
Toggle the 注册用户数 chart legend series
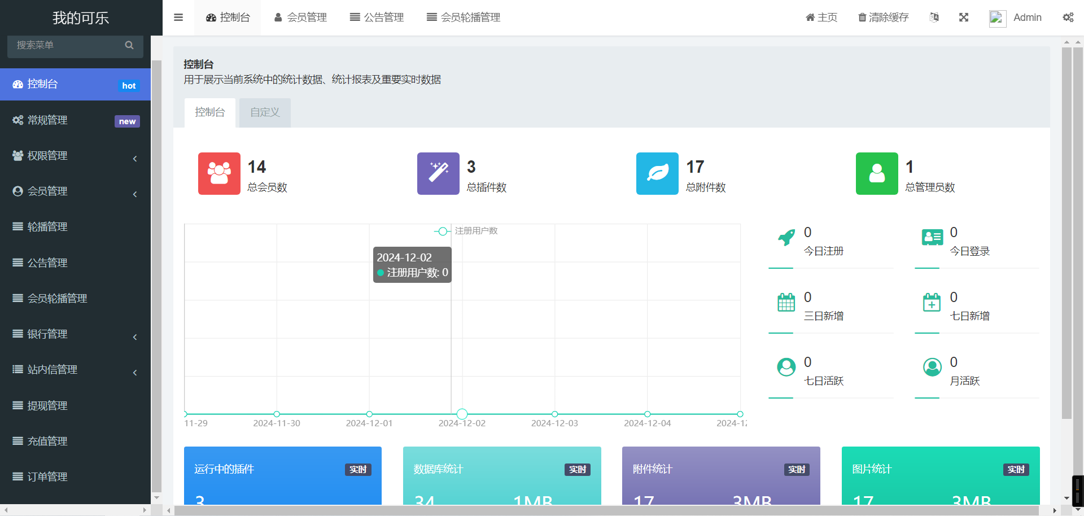pos(466,231)
